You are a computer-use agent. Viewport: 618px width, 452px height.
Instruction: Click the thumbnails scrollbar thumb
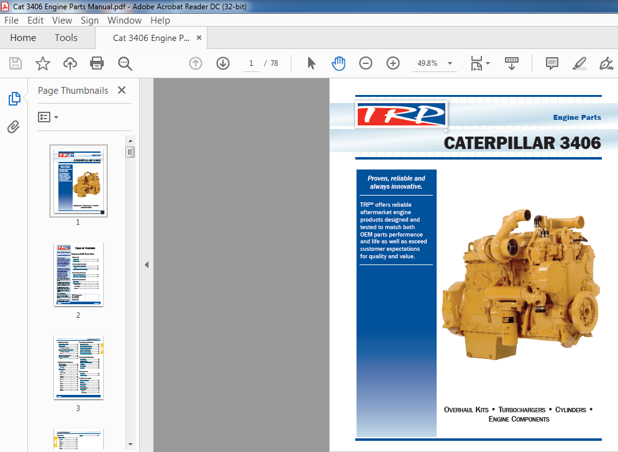130,151
